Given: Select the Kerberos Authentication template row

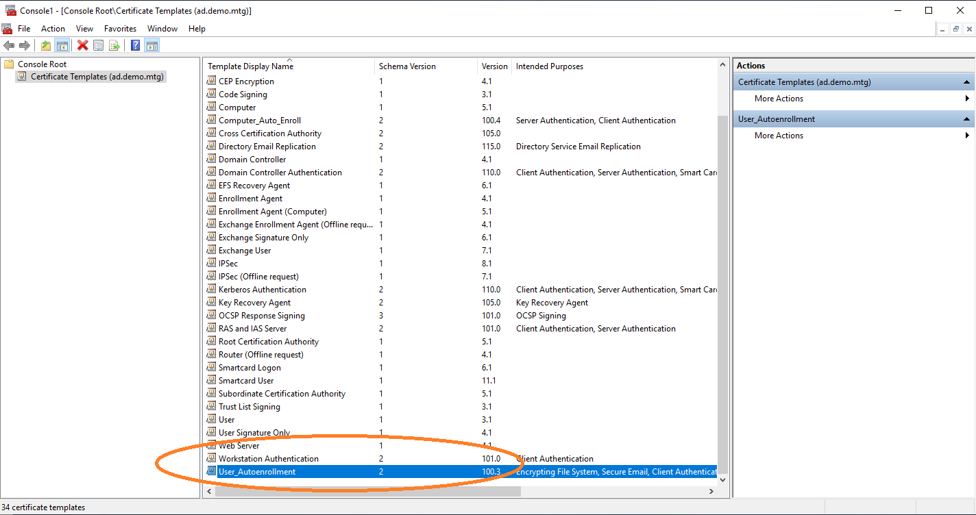Looking at the screenshot, I should coord(262,290).
